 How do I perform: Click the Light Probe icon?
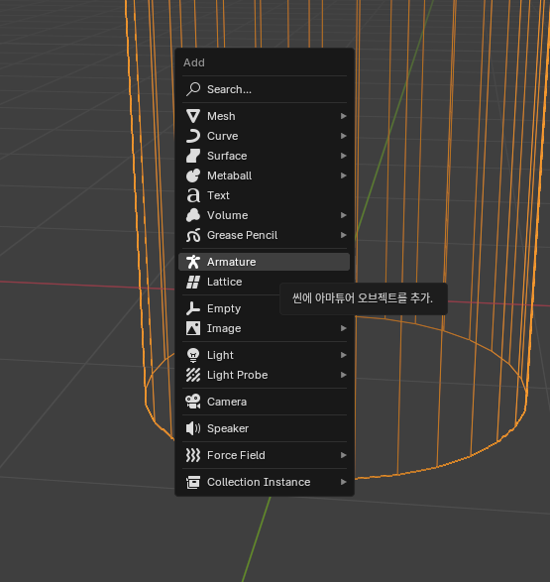coord(193,375)
